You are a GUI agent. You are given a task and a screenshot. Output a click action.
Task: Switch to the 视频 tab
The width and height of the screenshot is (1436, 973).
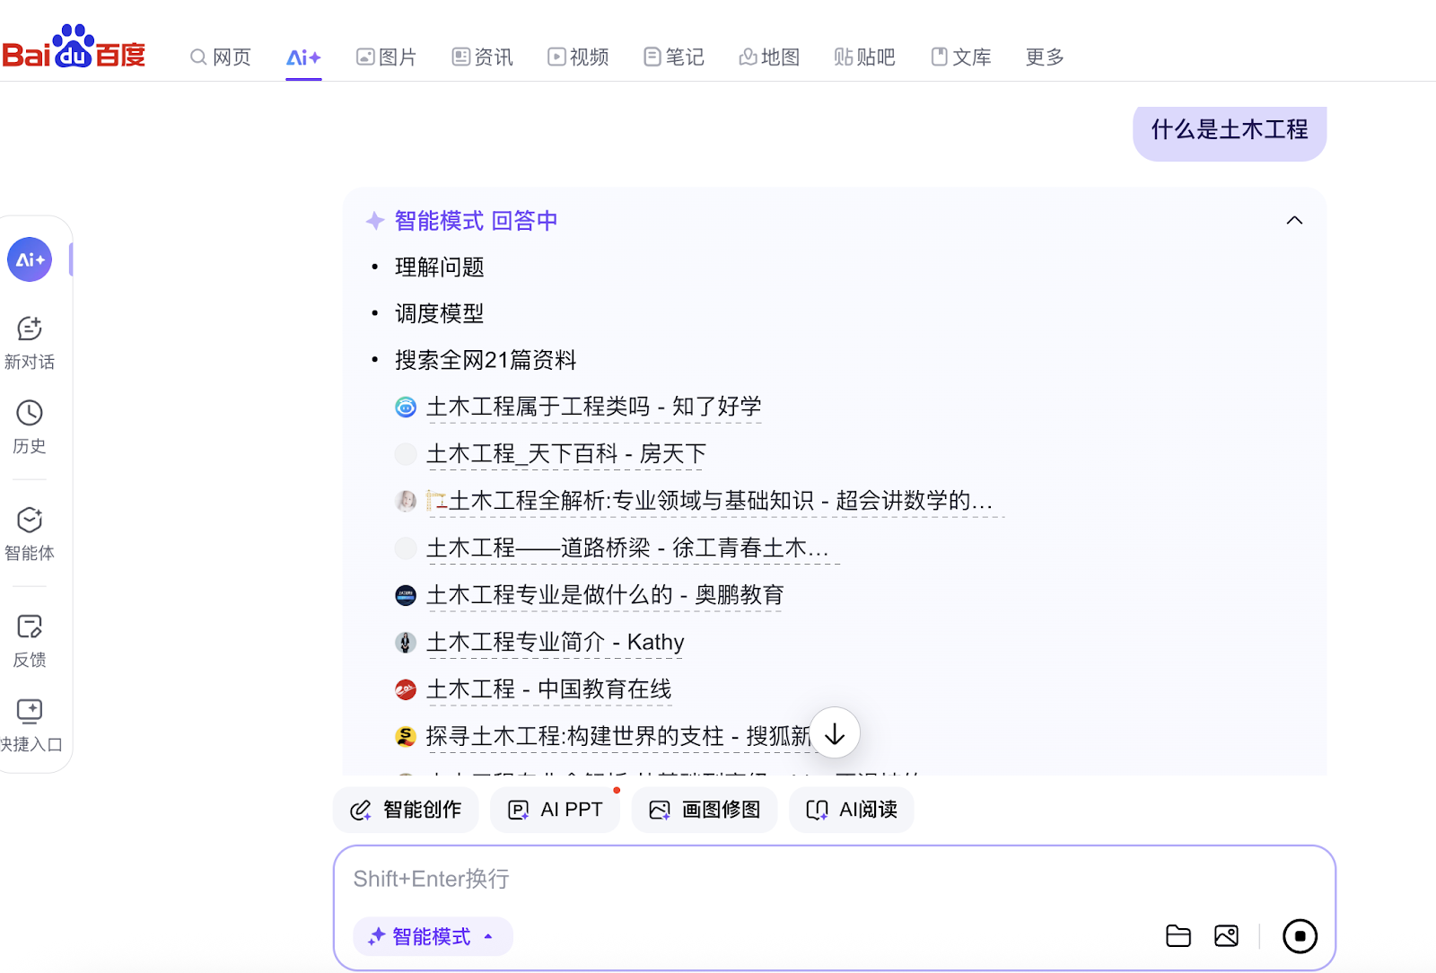pyautogui.click(x=578, y=57)
